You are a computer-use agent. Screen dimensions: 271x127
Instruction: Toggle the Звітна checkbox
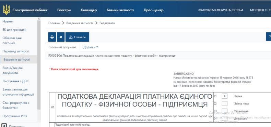point(224,96)
